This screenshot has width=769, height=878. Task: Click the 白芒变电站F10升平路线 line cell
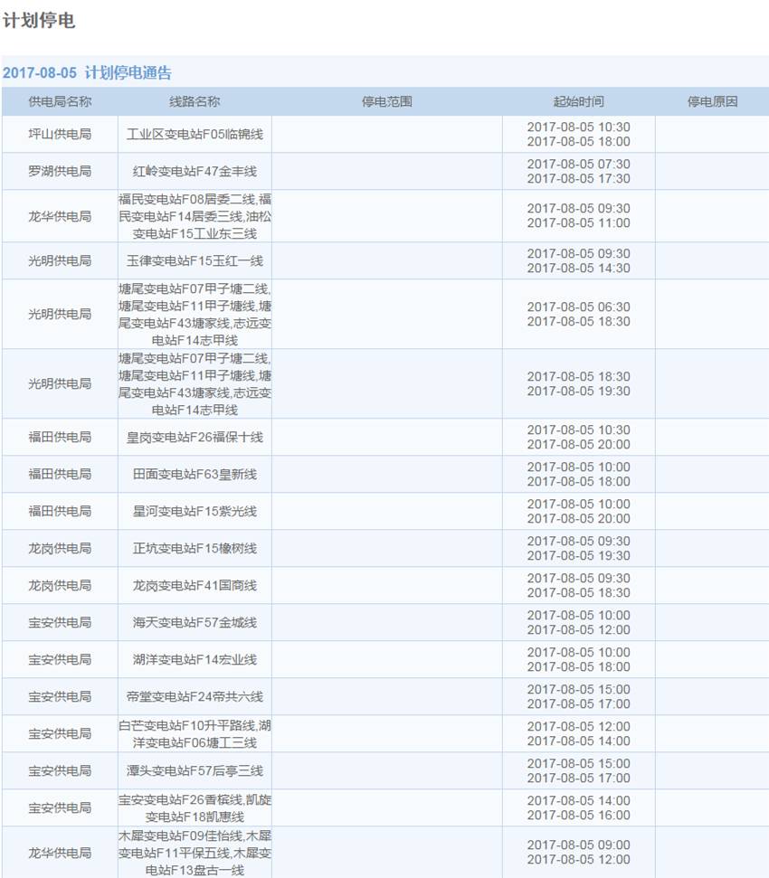(x=195, y=734)
